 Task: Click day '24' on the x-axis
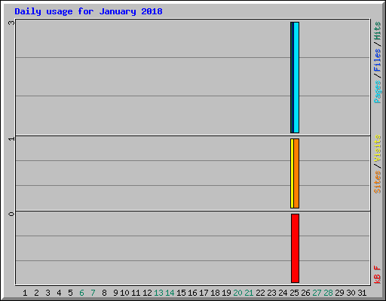point(283,293)
